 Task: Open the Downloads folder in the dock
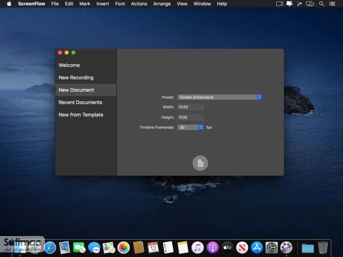click(308, 248)
